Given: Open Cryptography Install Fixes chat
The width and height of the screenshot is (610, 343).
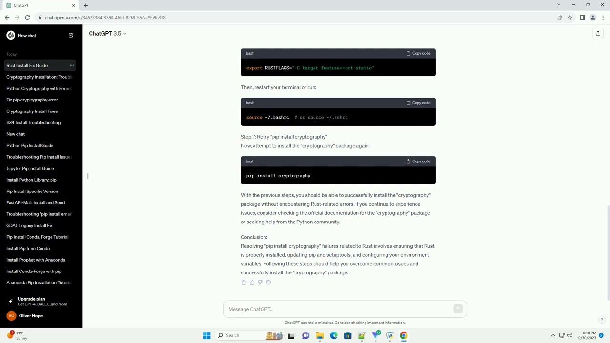Looking at the screenshot, I should tap(40, 111).
